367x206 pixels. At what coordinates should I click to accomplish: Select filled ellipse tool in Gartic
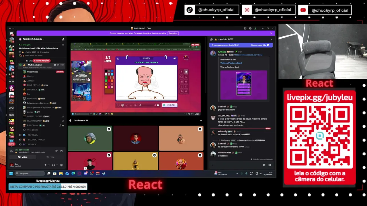pos(186,82)
